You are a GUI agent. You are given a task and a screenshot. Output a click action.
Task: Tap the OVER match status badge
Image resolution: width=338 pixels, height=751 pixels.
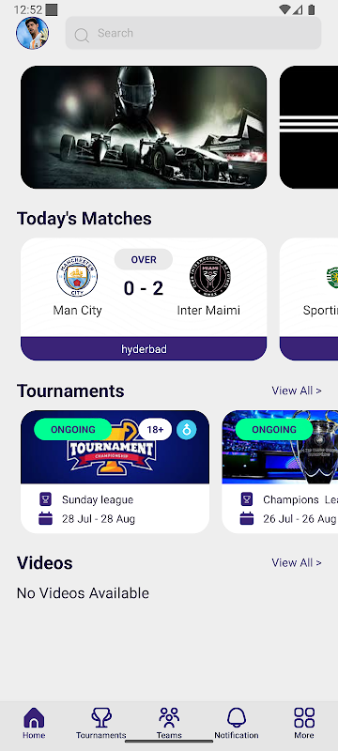tap(144, 260)
